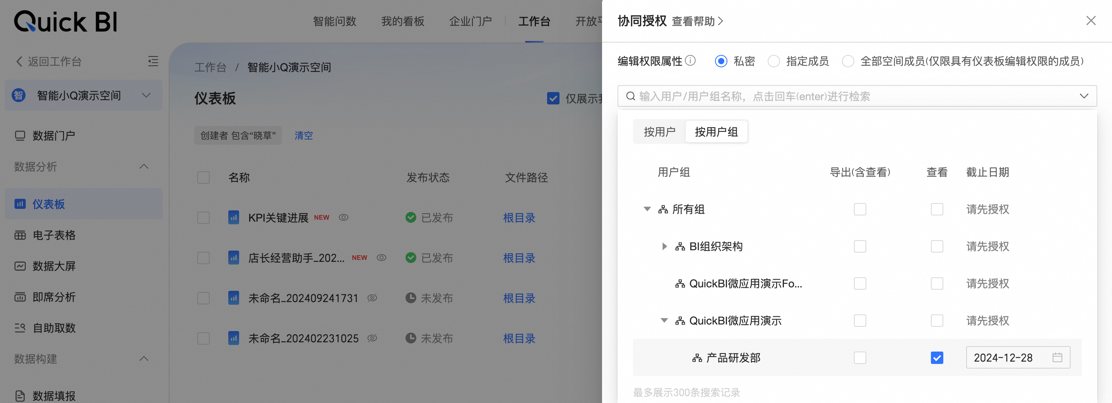Image resolution: width=1112 pixels, height=403 pixels.
Task: Click the 清空 filter link
Action: click(303, 135)
